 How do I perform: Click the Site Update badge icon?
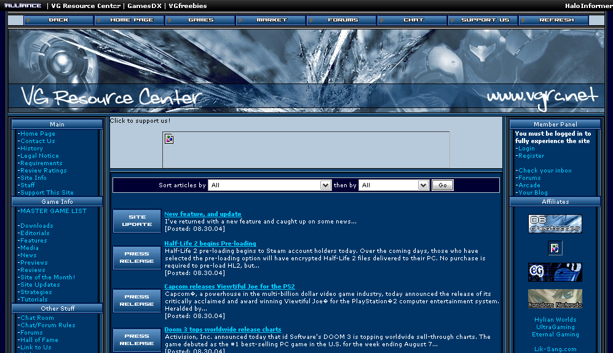(x=136, y=221)
